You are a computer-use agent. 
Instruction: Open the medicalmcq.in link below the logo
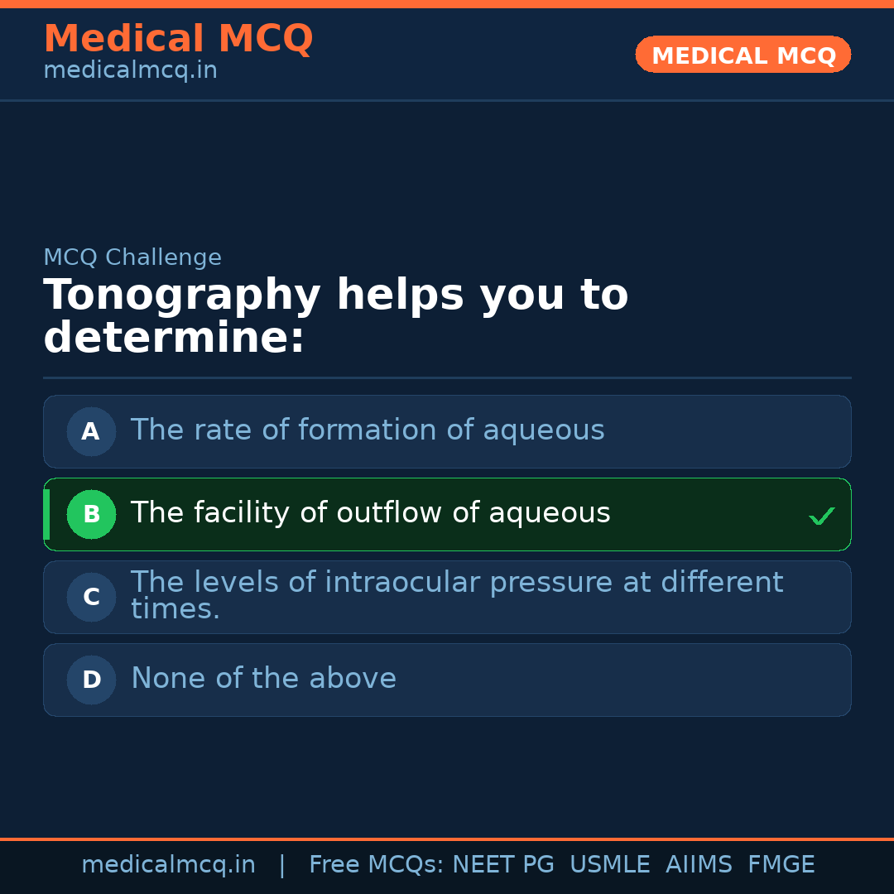pyautogui.click(x=129, y=70)
